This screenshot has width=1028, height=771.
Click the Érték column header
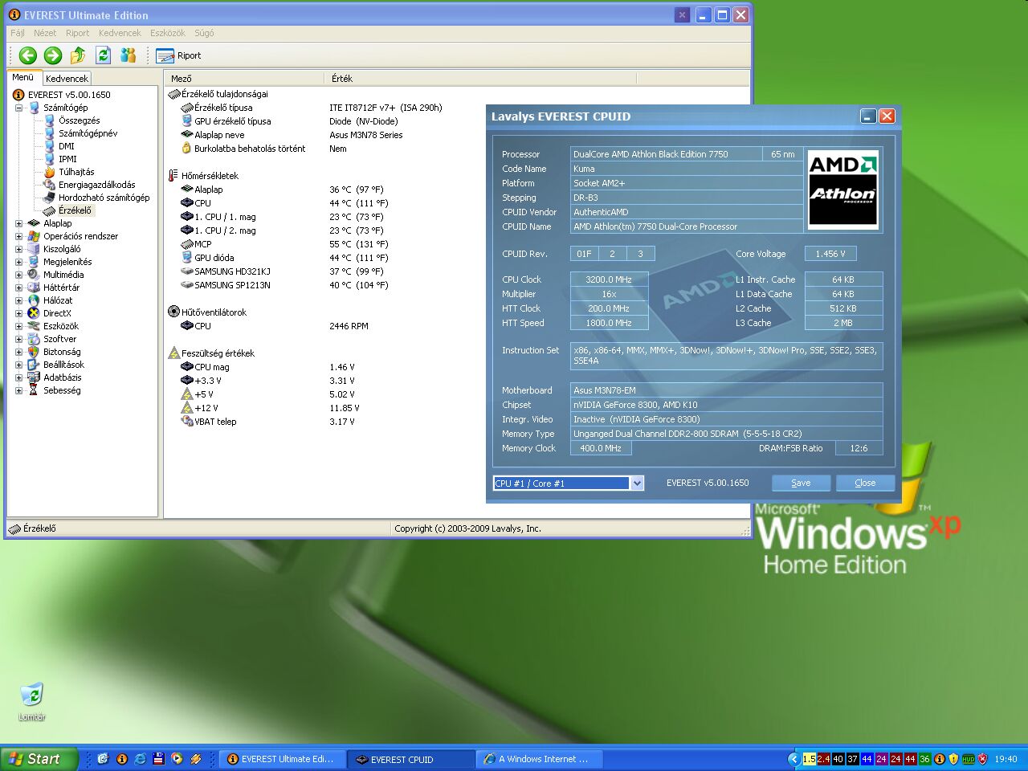coord(480,79)
